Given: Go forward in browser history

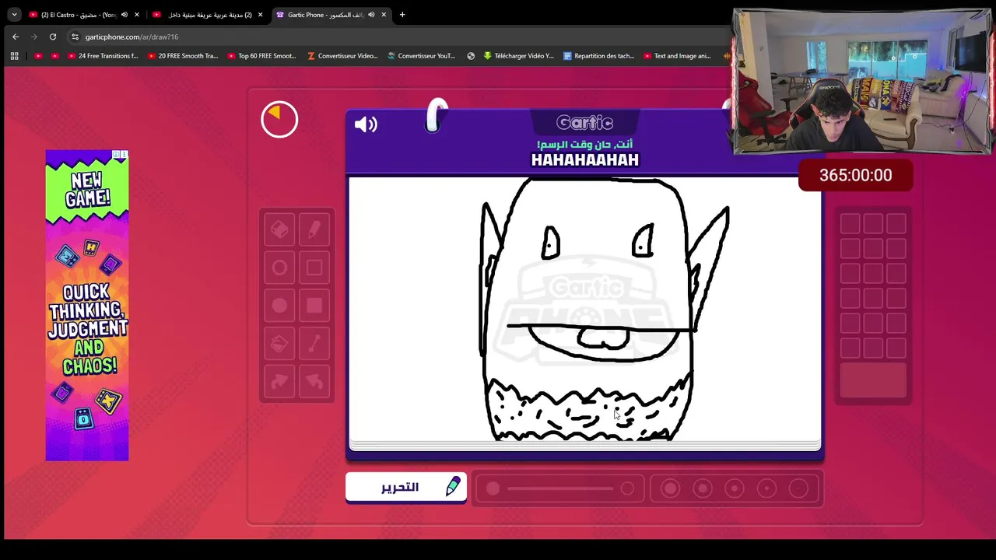Looking at the screenshot, I should (34, 37).
